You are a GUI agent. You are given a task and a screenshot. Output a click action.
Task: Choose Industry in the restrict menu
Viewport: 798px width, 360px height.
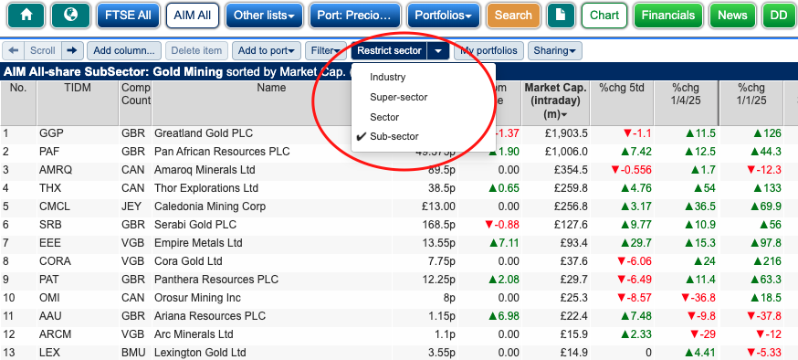[388, 78]
